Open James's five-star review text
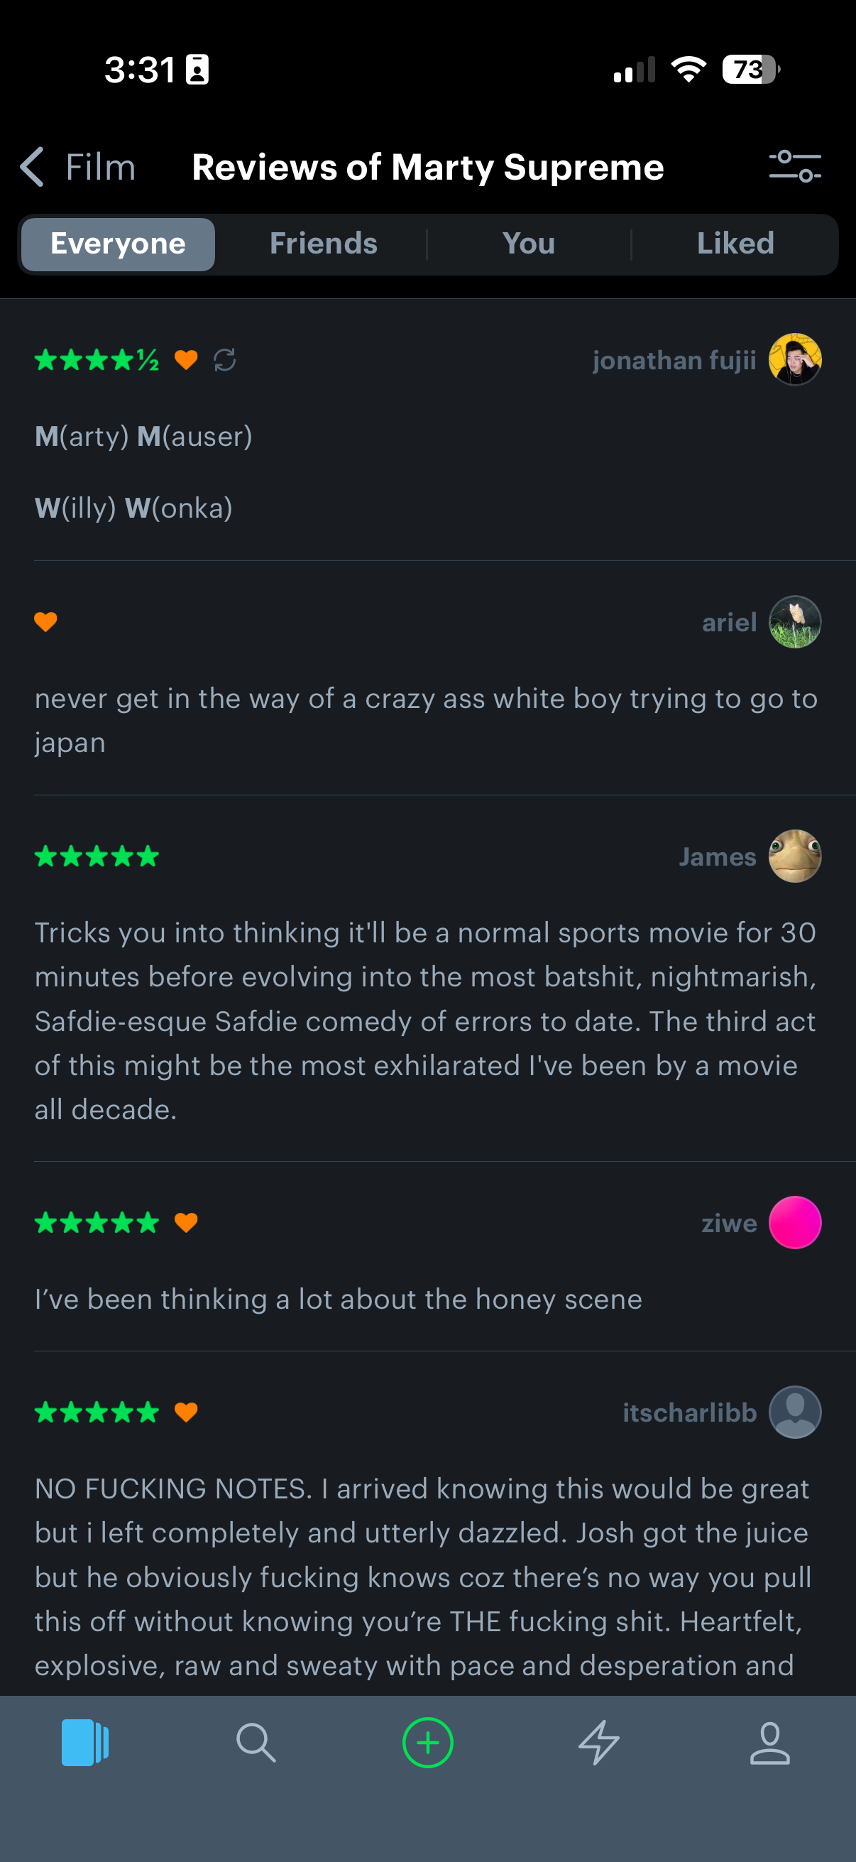The height and width of the screenshot is (1862, 856). point(424,1020)
